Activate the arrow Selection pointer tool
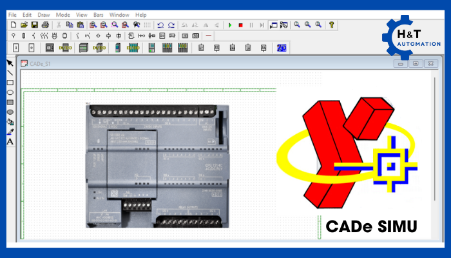This screenshot has width=451, height=258. tap(10, 63)
